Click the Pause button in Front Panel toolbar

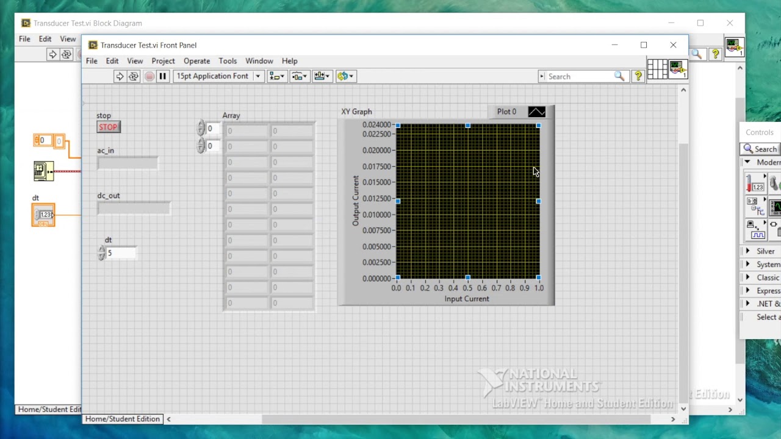[x=163, y=76]
